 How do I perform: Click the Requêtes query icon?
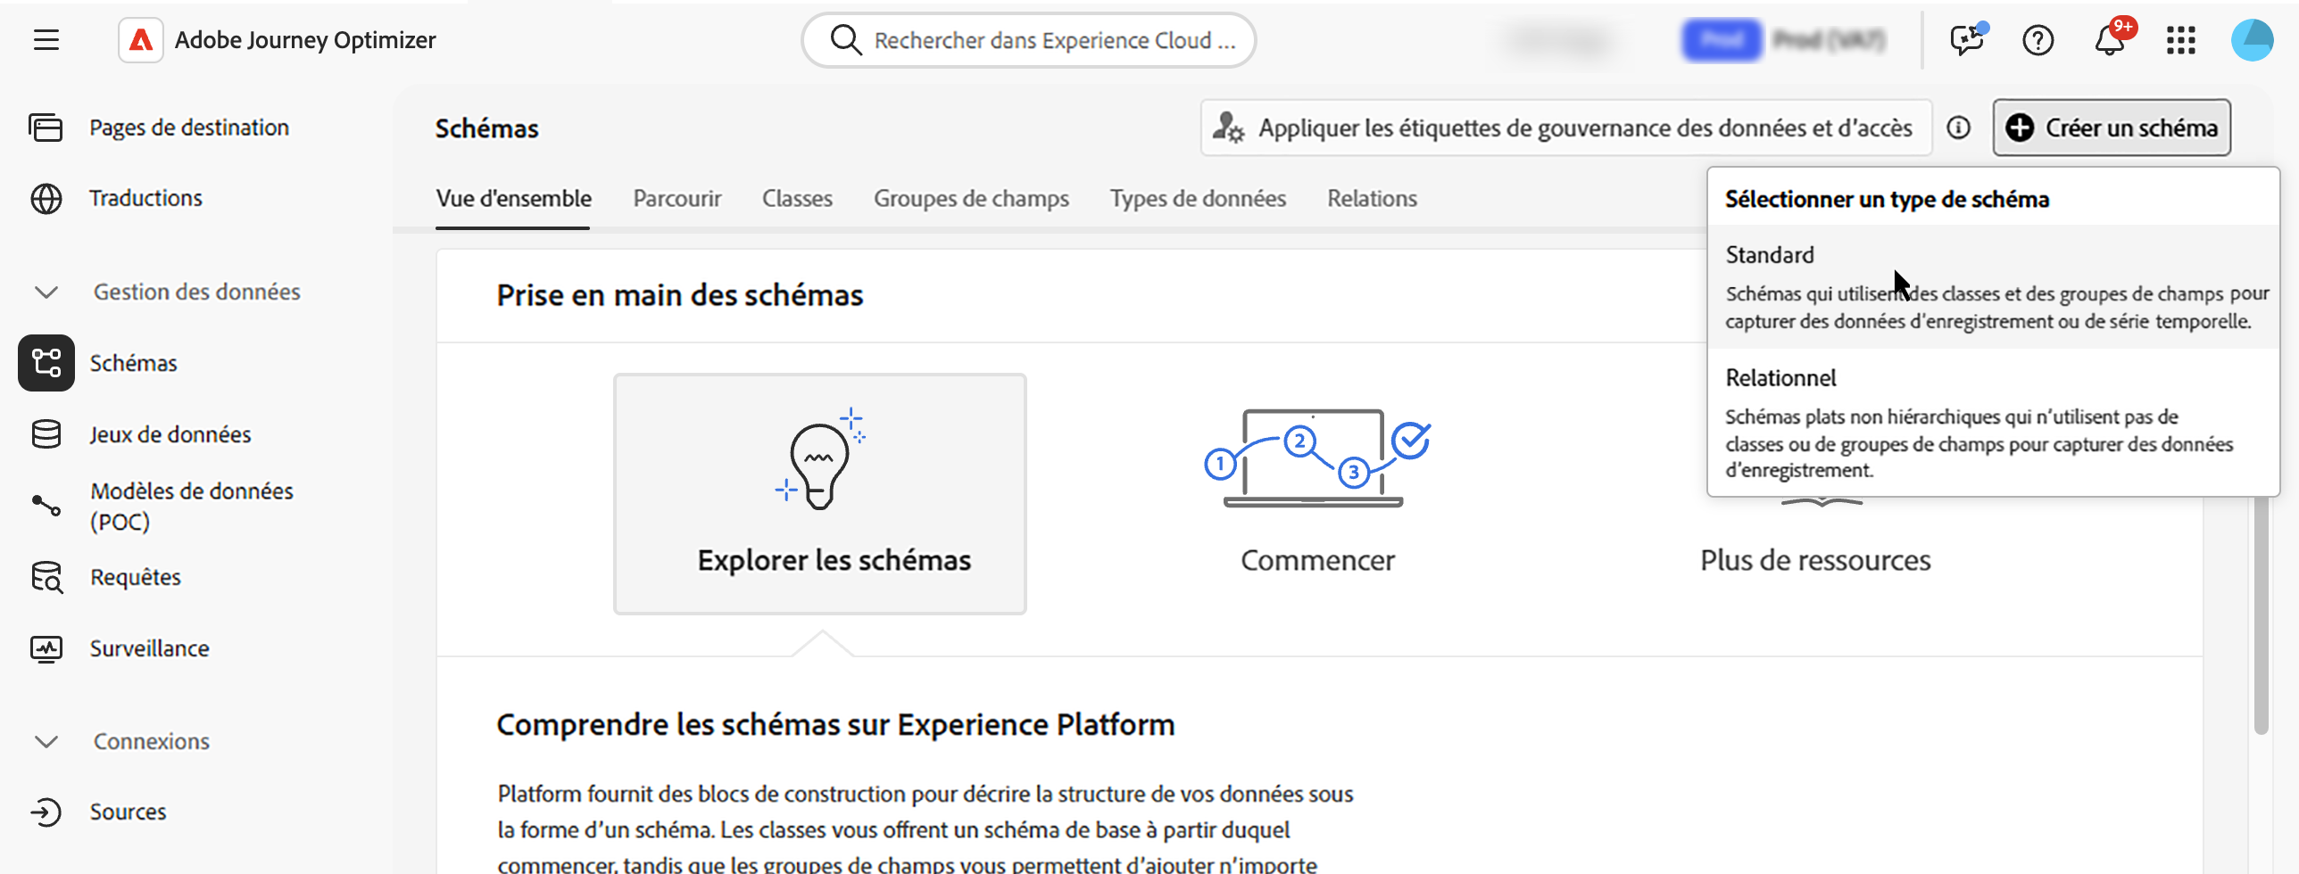[x=46, y=577]
